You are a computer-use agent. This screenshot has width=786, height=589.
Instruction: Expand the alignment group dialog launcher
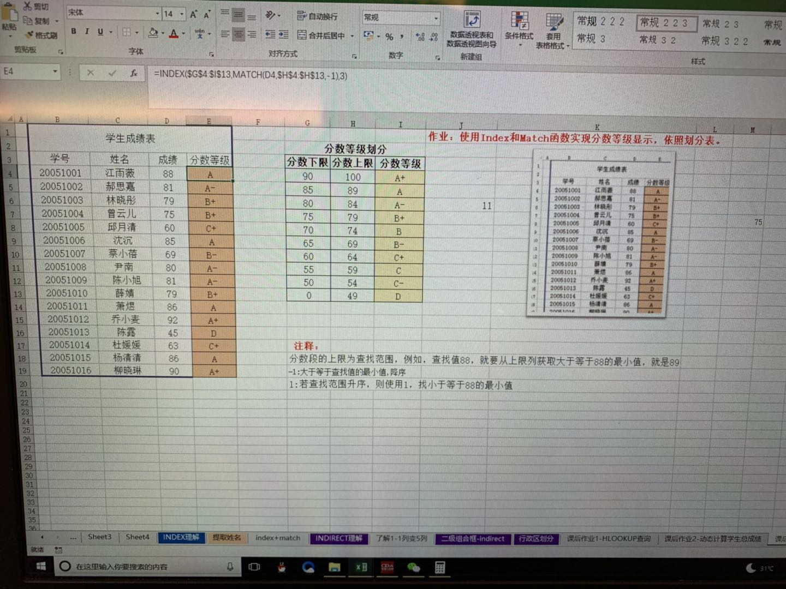[x=354, y=56]
